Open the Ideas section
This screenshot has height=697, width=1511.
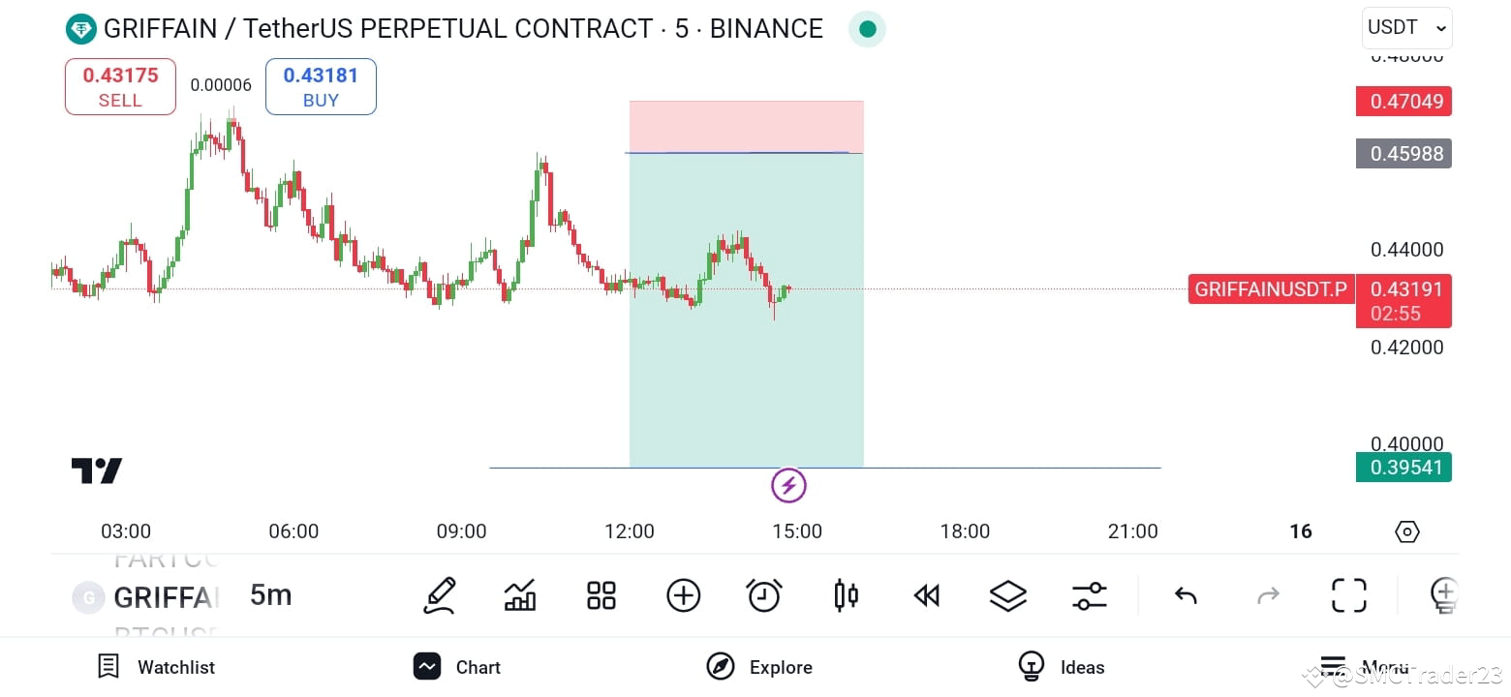coord(1062,666)
